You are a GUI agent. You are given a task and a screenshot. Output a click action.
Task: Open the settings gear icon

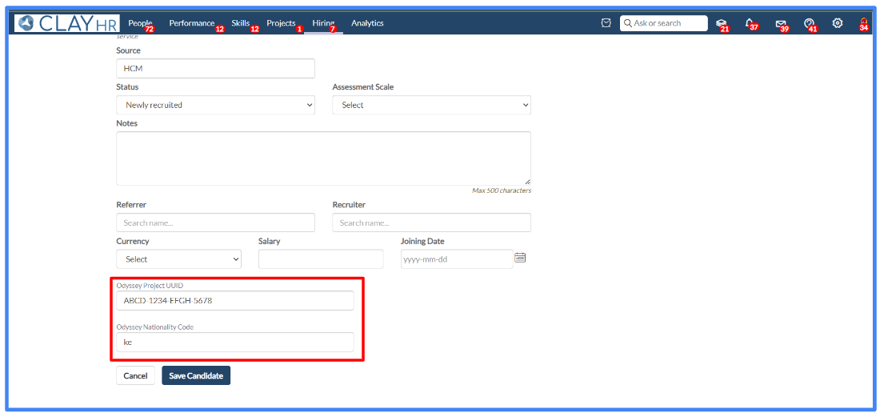pyautogui.click(x=838, y=23)
